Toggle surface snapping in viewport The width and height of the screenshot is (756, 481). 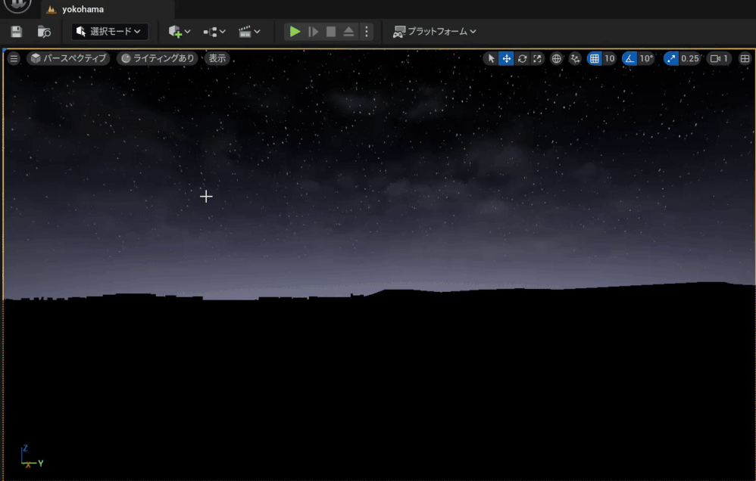(x=574, y=57)
